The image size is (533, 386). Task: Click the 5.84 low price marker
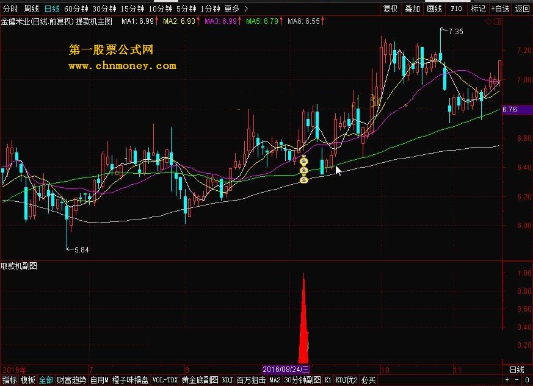[81, 250]
